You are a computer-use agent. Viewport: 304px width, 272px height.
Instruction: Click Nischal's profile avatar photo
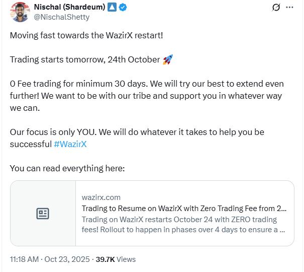pos(20,12)
